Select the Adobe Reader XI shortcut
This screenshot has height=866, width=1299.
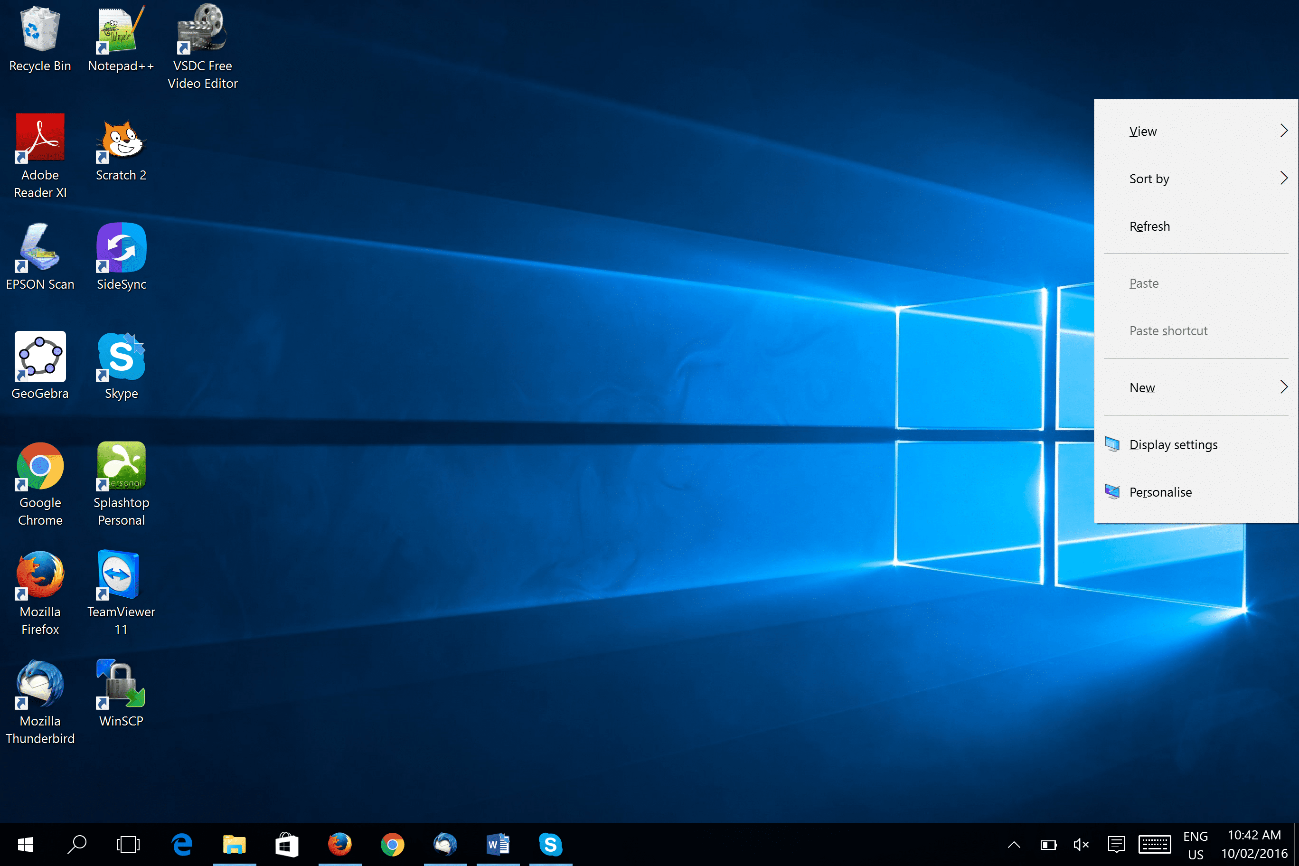pyautogui.click(x=40, y=156)
